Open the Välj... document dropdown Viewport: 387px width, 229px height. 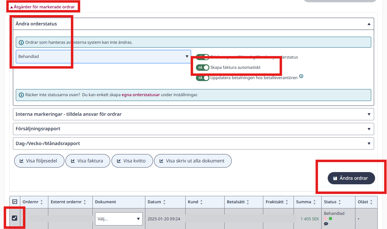[119, 219]
